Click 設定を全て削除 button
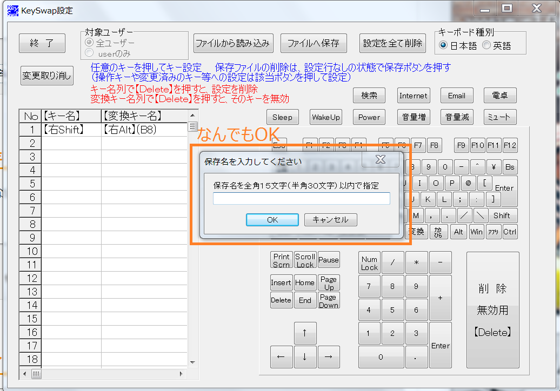The height and width of the screenshot is (391, 560). 392,43
